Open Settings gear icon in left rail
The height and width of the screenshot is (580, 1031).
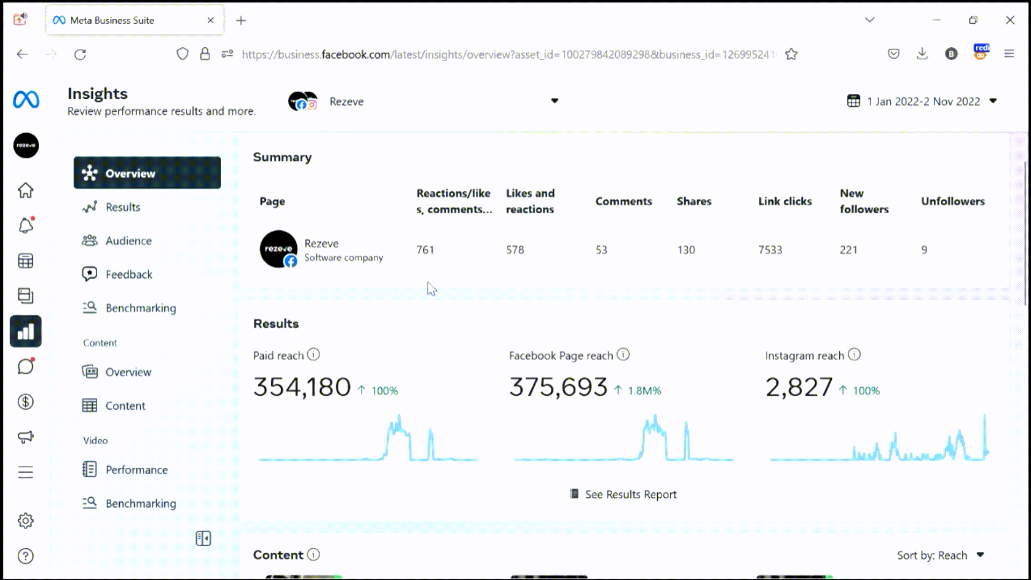pos(26,520)
